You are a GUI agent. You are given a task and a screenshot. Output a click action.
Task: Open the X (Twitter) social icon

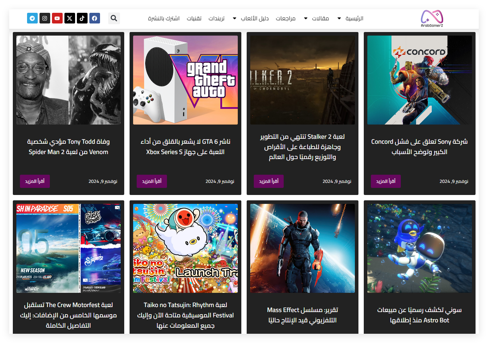coord(70,18)
